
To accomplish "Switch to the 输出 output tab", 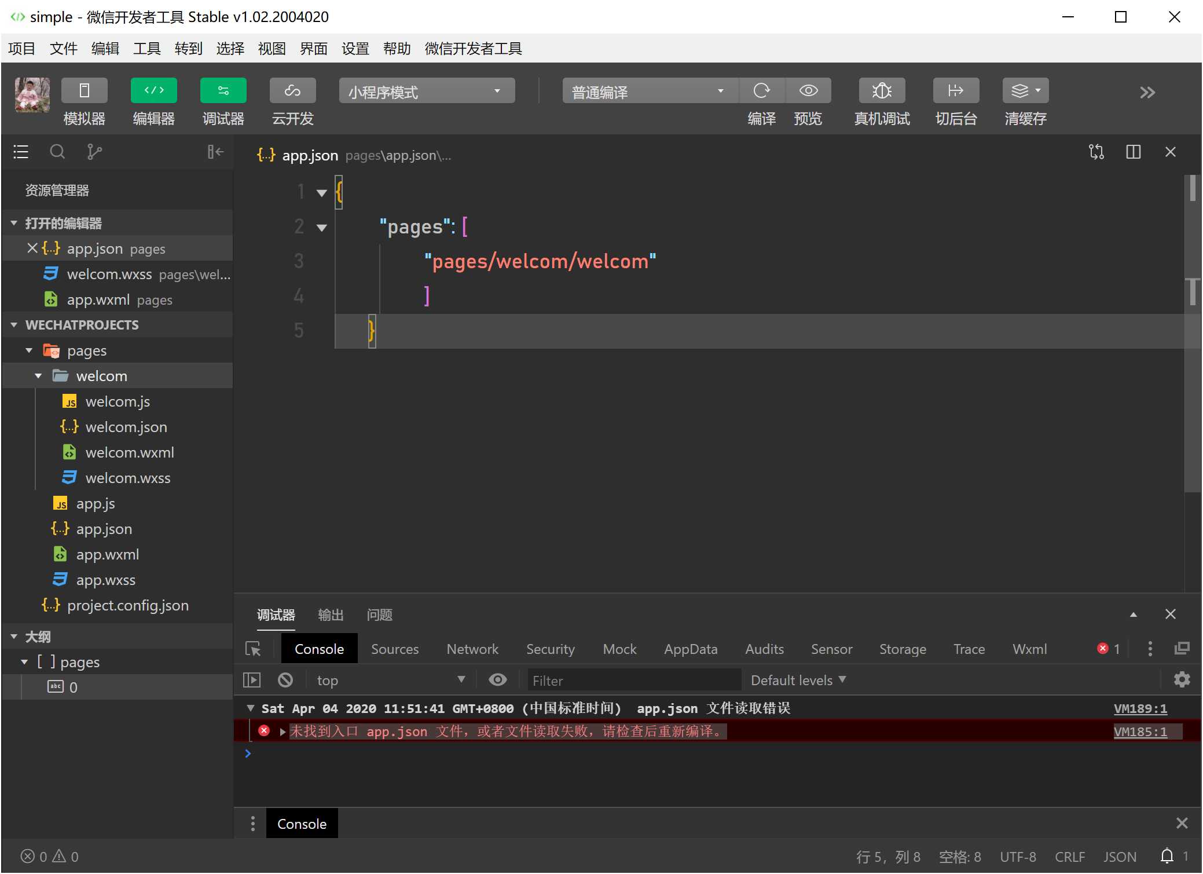I will [331, 615].
